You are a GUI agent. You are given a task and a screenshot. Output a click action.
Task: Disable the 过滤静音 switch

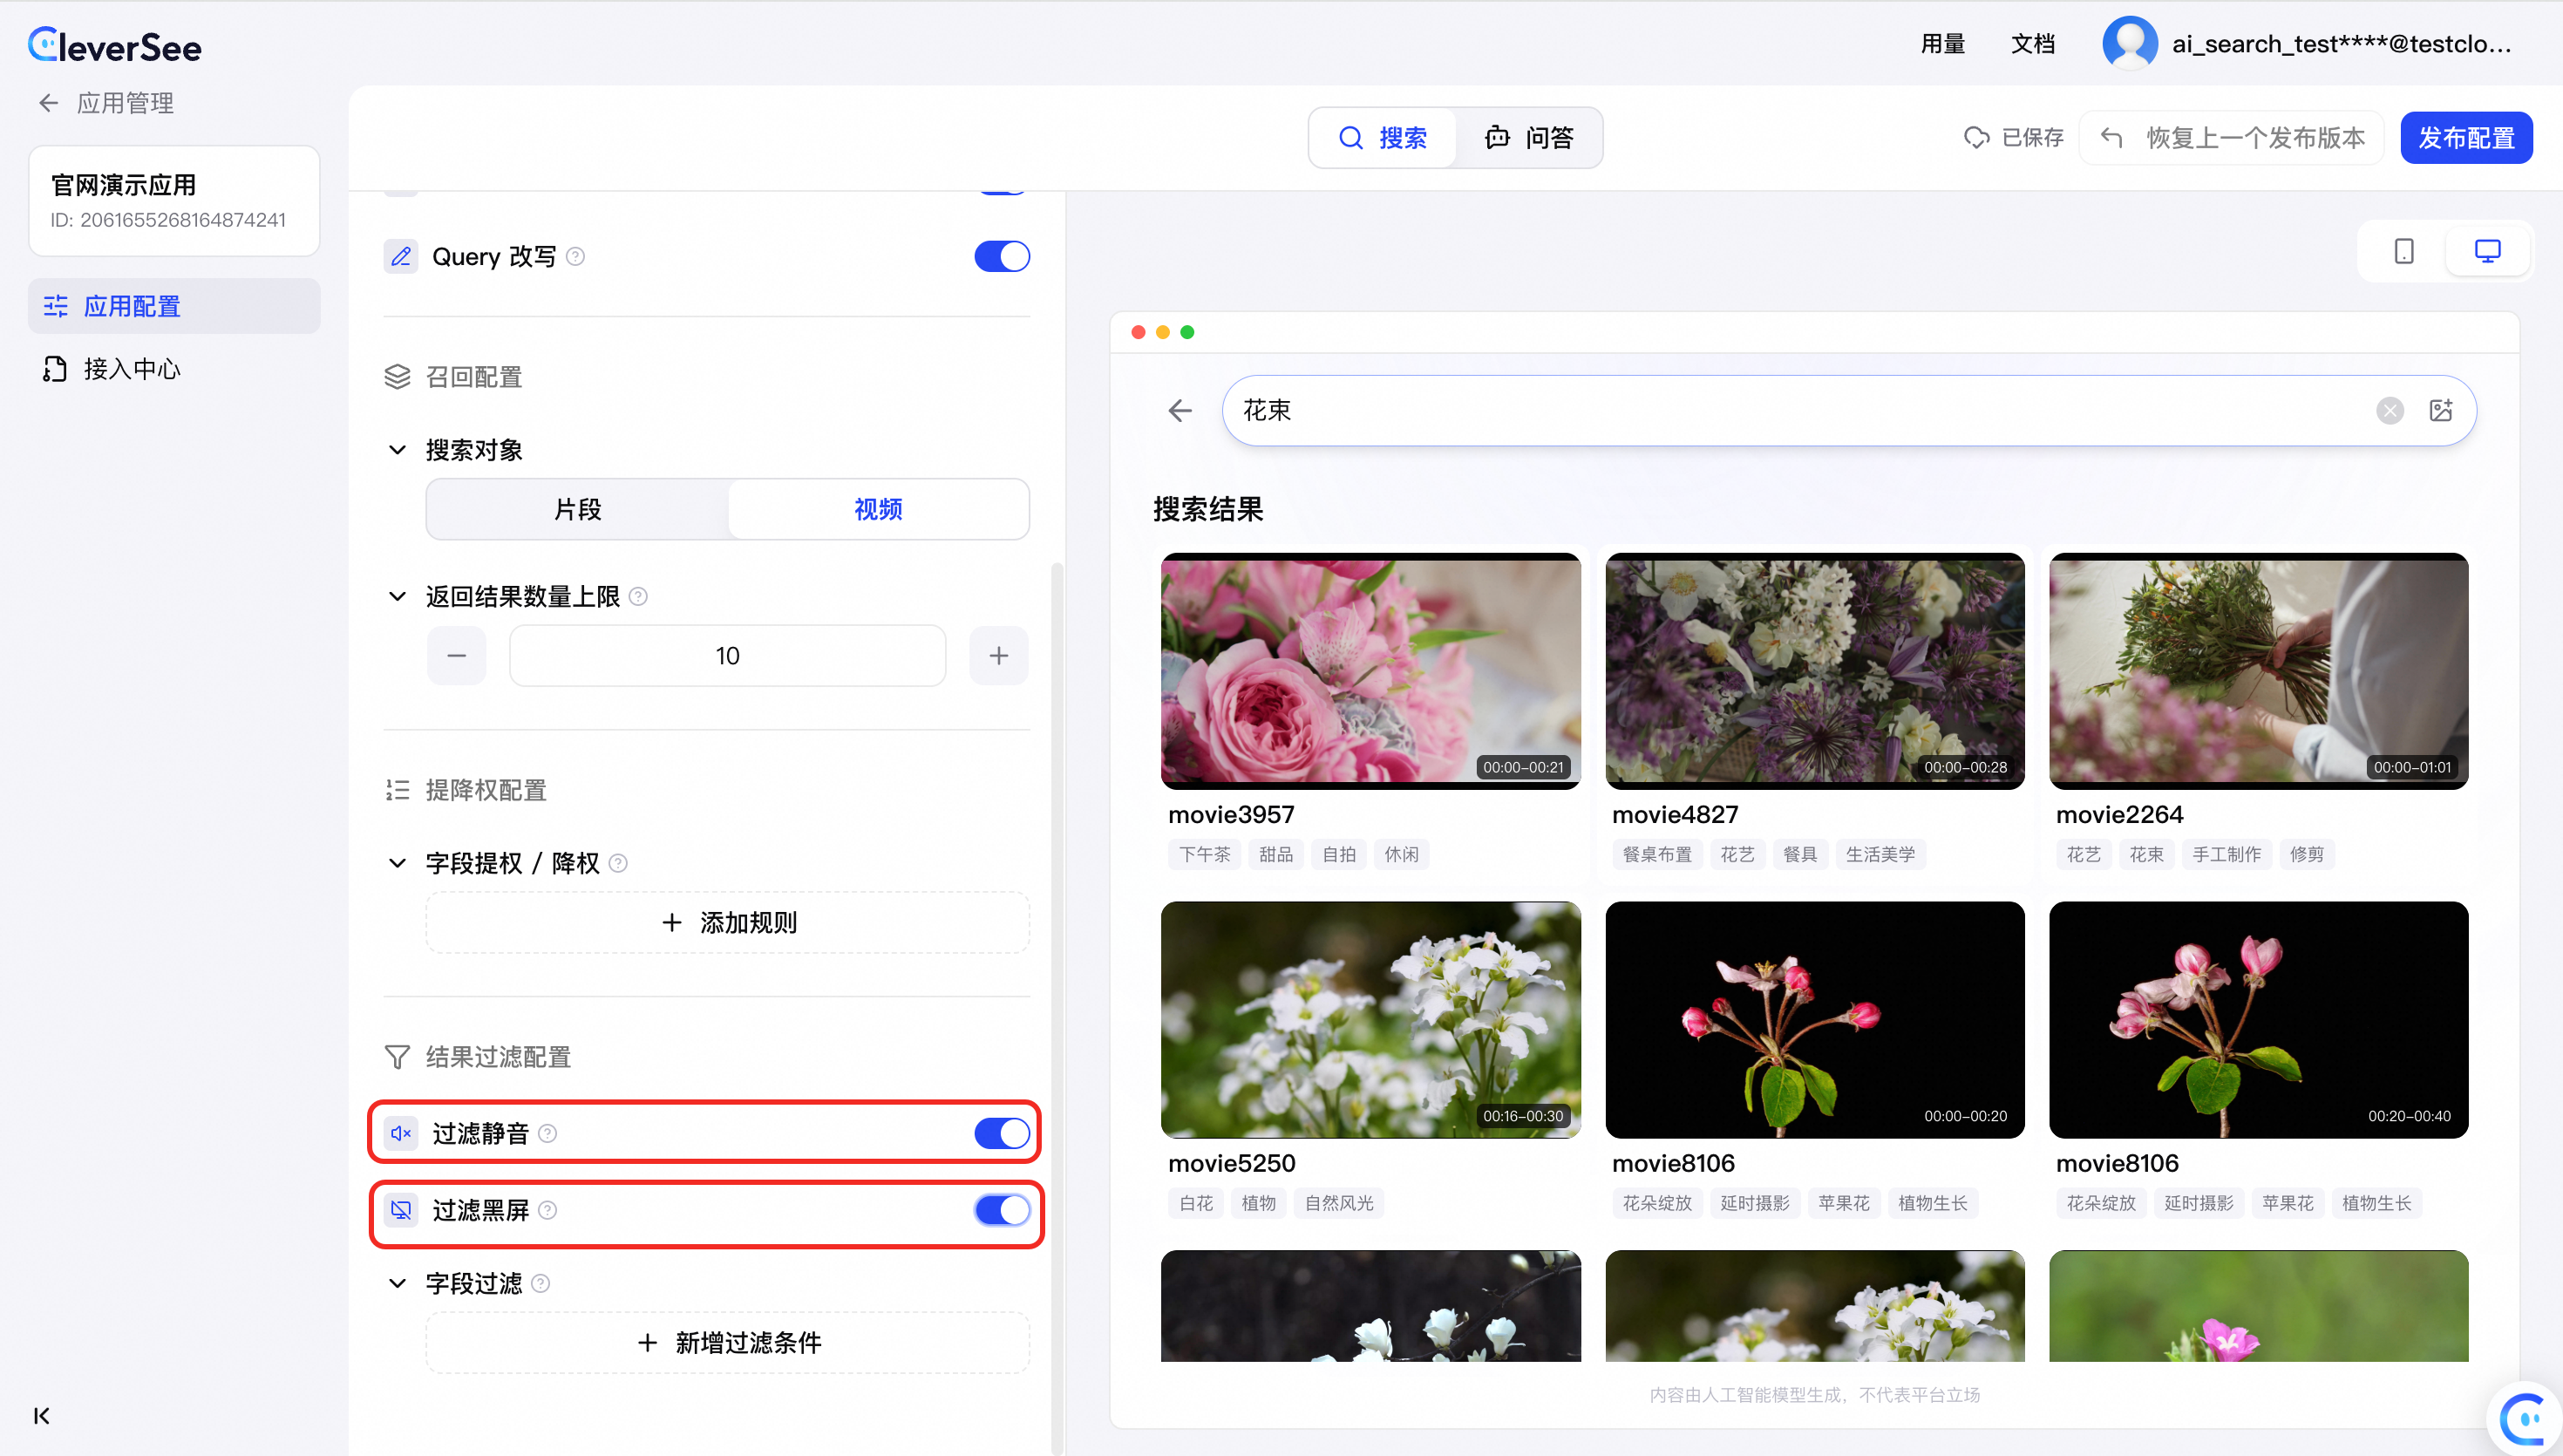point(1002,1133)
